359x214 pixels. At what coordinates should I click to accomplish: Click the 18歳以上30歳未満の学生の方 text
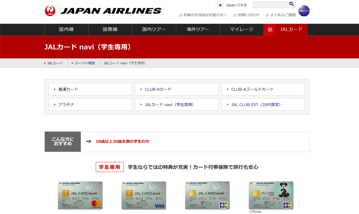click(x=122, y=141)
